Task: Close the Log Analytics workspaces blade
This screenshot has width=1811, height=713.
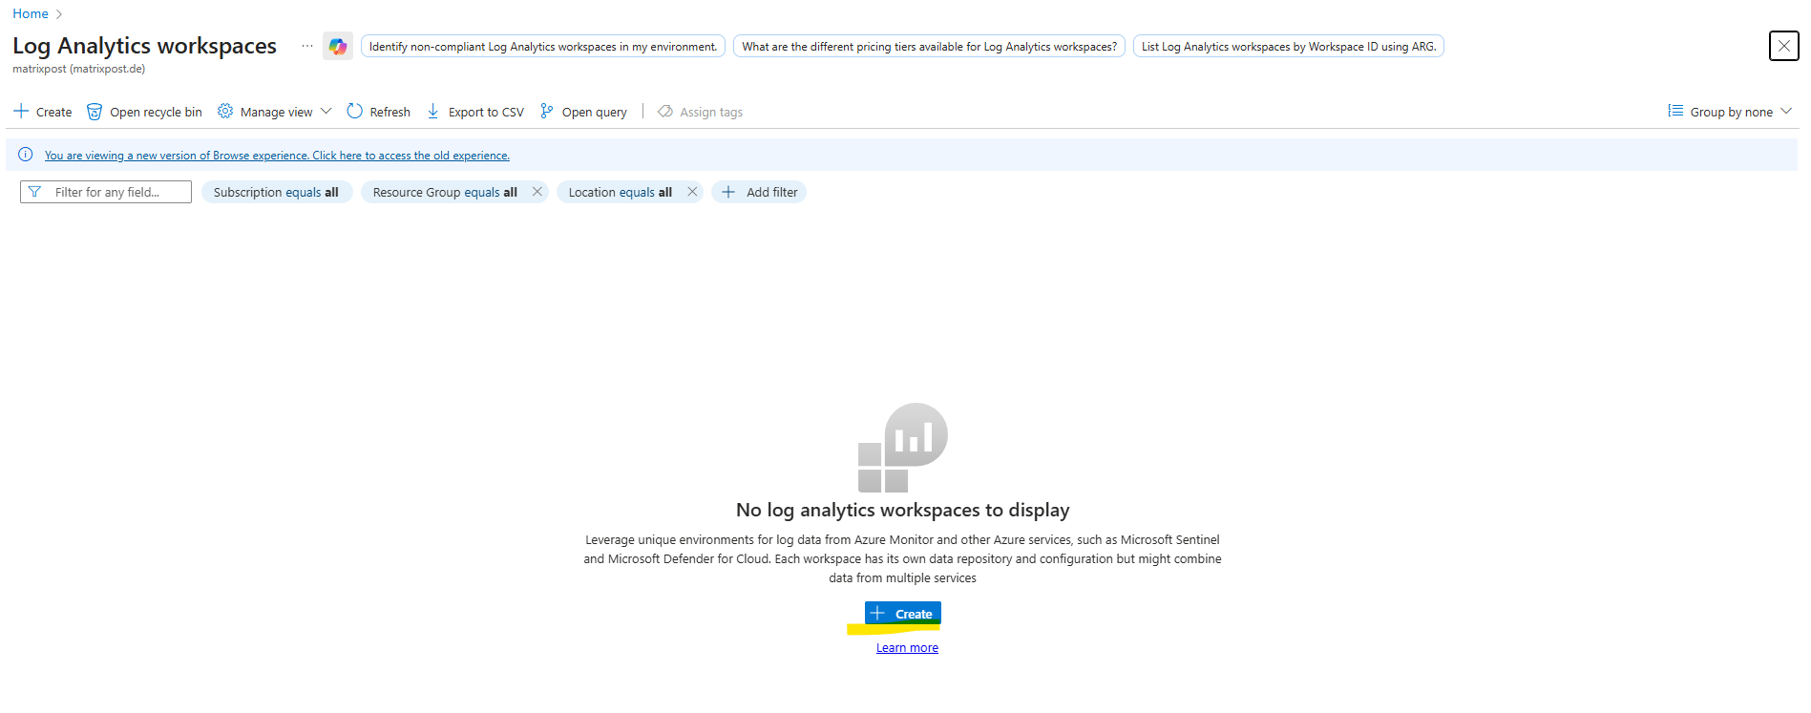Action: point(1783,46)
